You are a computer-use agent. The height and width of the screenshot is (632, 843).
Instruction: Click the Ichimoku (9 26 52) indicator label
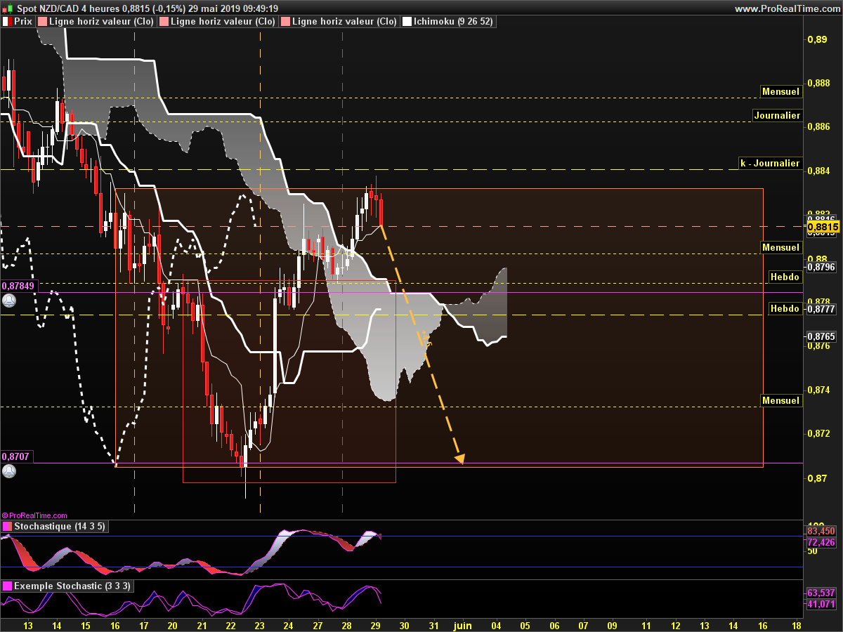pyautogui.click(x=453, y=22)
